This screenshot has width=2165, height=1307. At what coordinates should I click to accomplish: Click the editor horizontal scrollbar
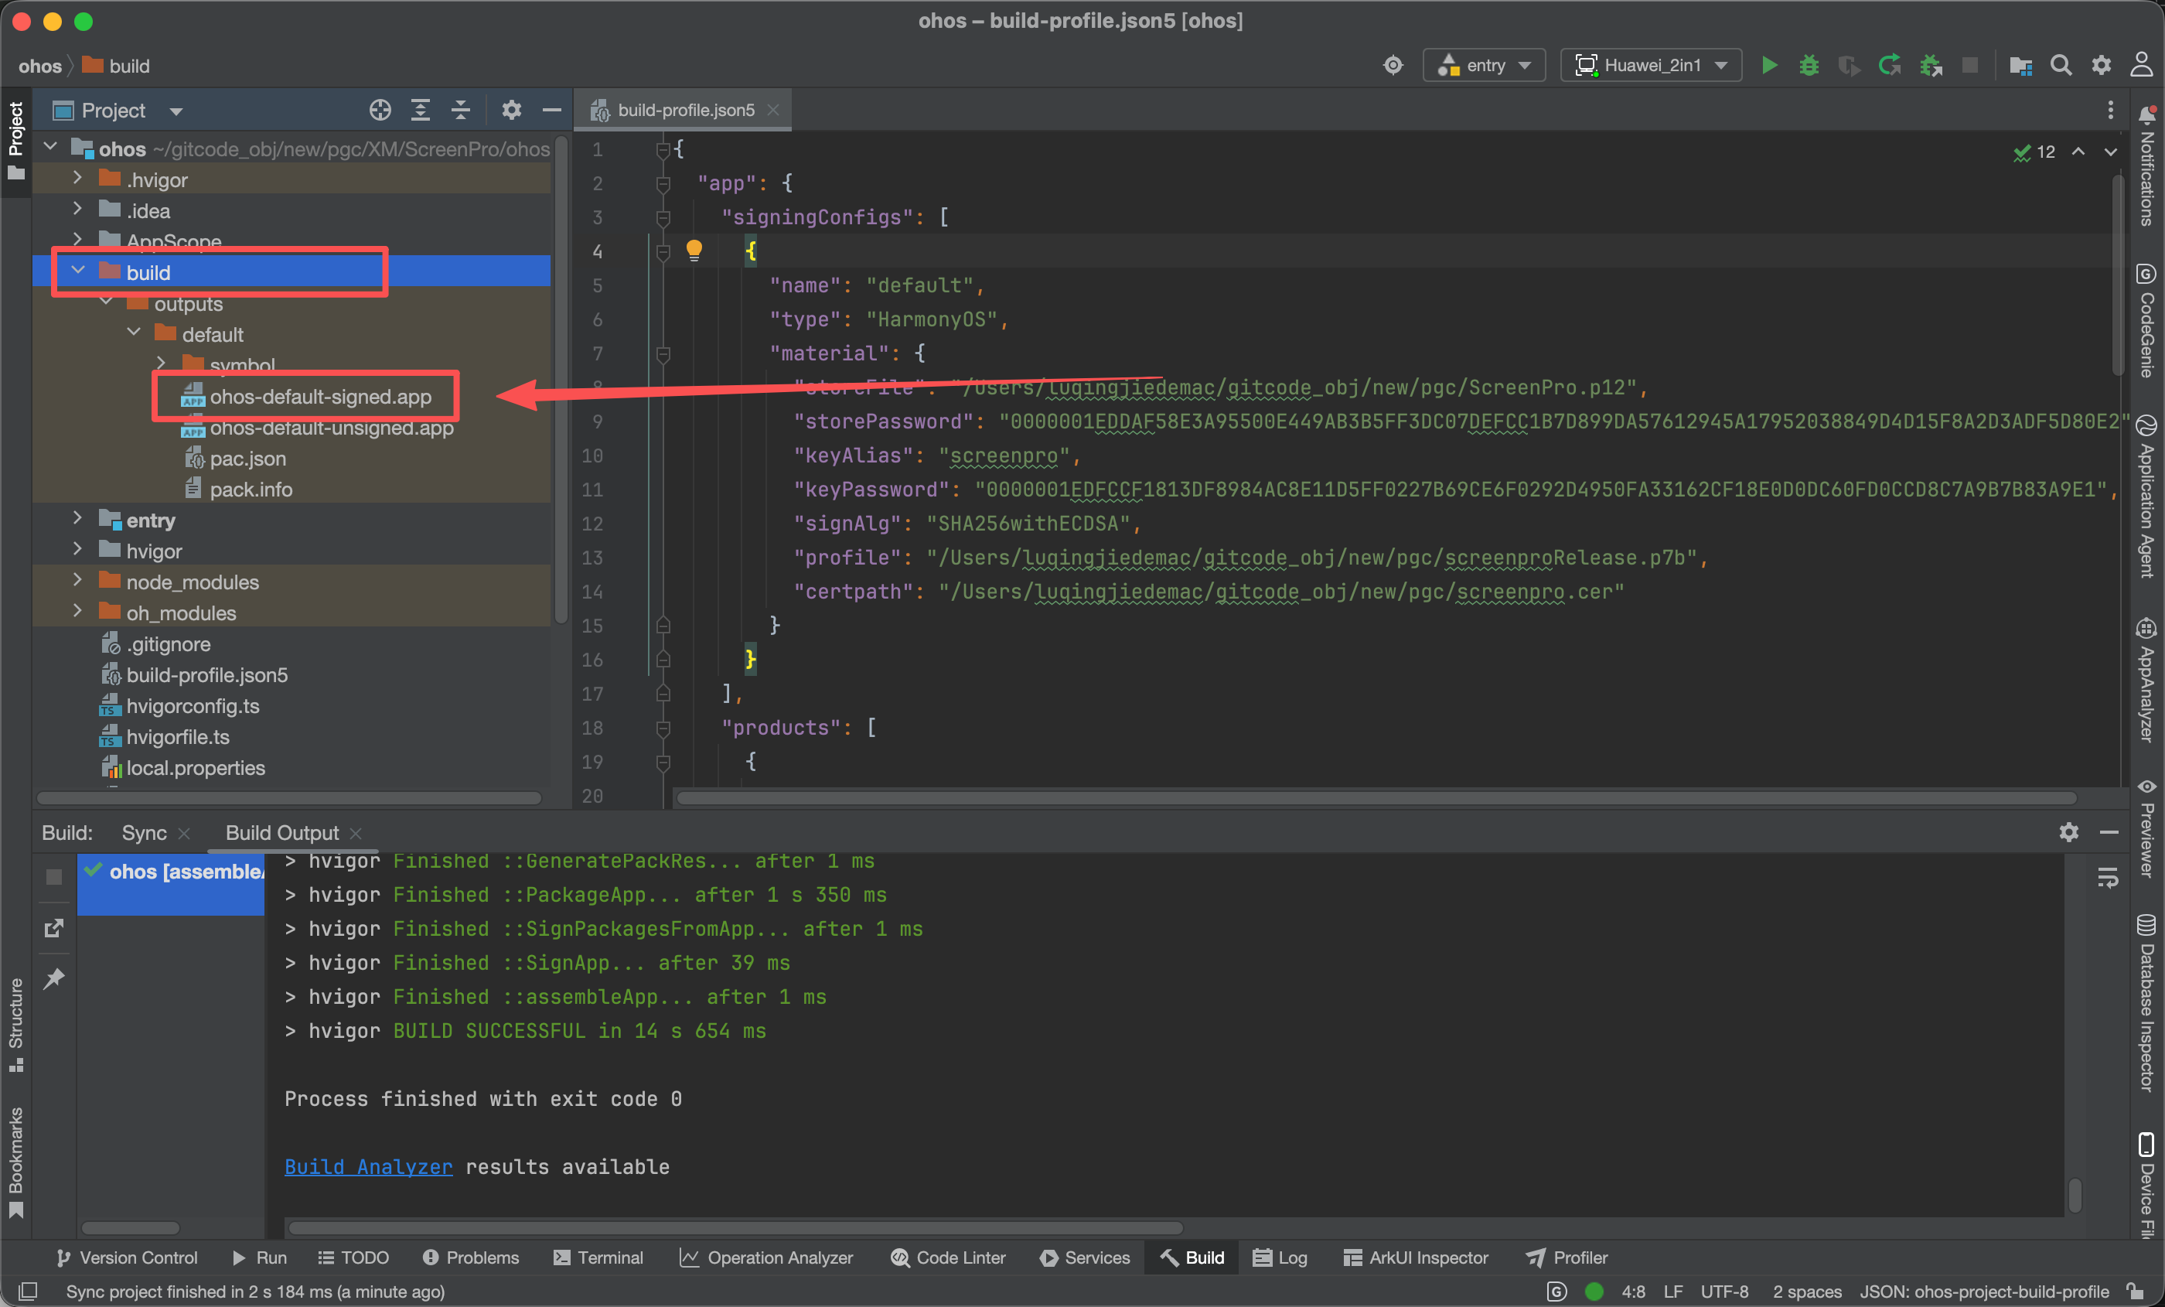pos(1376,798)
